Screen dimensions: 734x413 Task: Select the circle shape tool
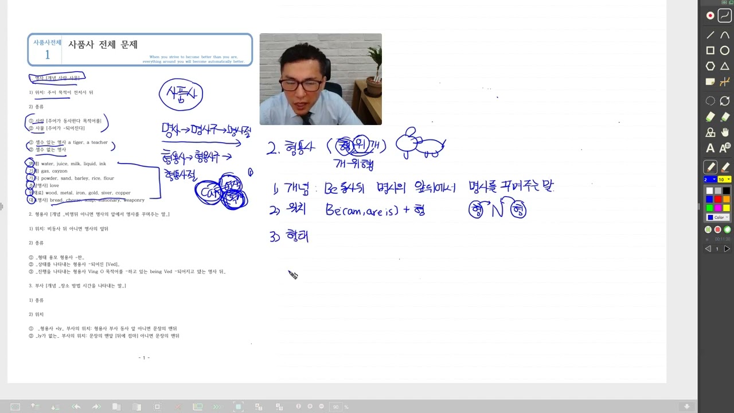click(x=725, y=50)
